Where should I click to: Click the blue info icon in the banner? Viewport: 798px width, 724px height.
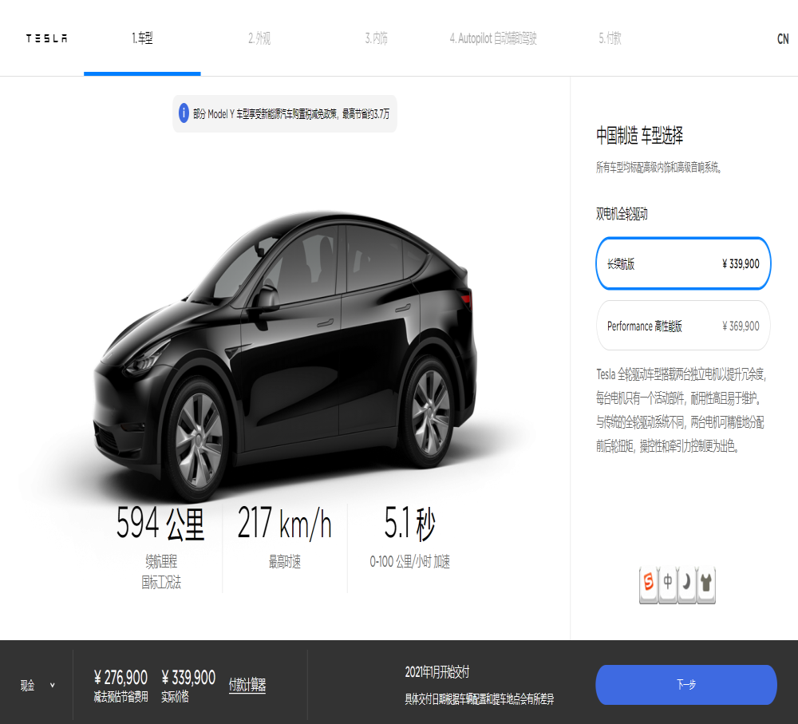[x=184, y=113]
